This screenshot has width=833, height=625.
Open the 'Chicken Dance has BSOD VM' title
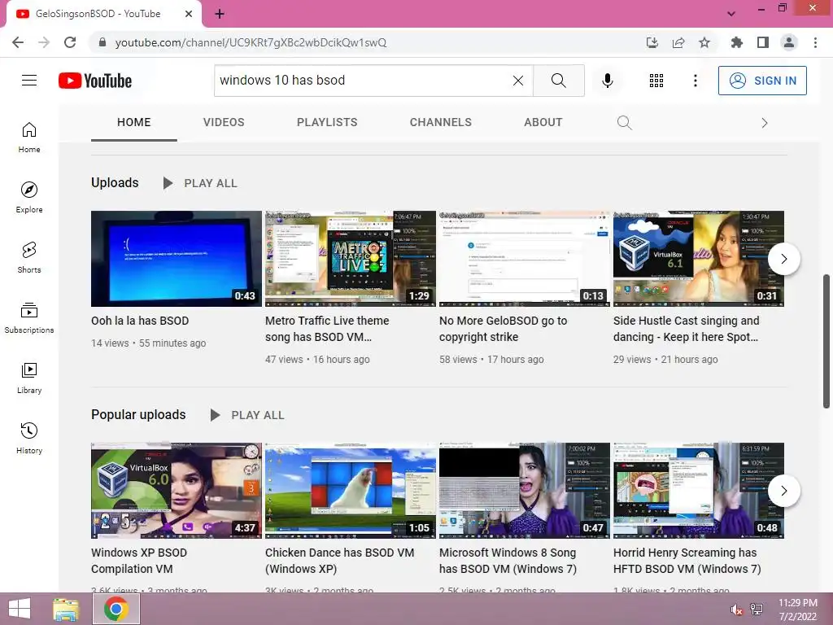pos(339,560)
